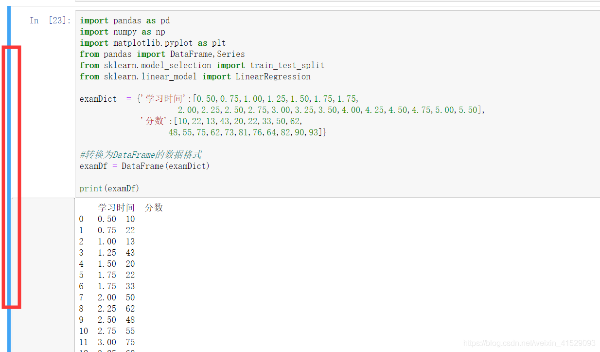Click the LinearRegression import line
Image resolution: width=600 pixels, height=352 pixels.
pos(195,76)
